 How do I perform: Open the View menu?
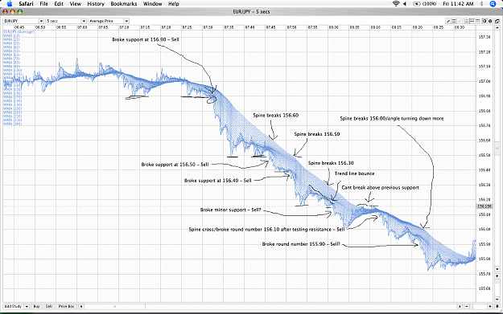point(76,4)
